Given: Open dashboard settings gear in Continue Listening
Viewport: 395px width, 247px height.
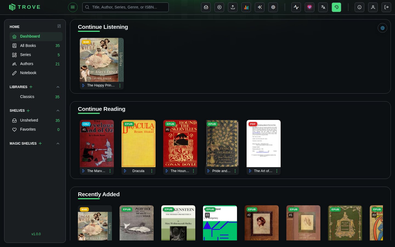Looking at the screenshot, I should click(x=383, y=28).
